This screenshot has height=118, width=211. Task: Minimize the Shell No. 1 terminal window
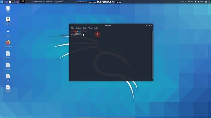coord(146,25)
